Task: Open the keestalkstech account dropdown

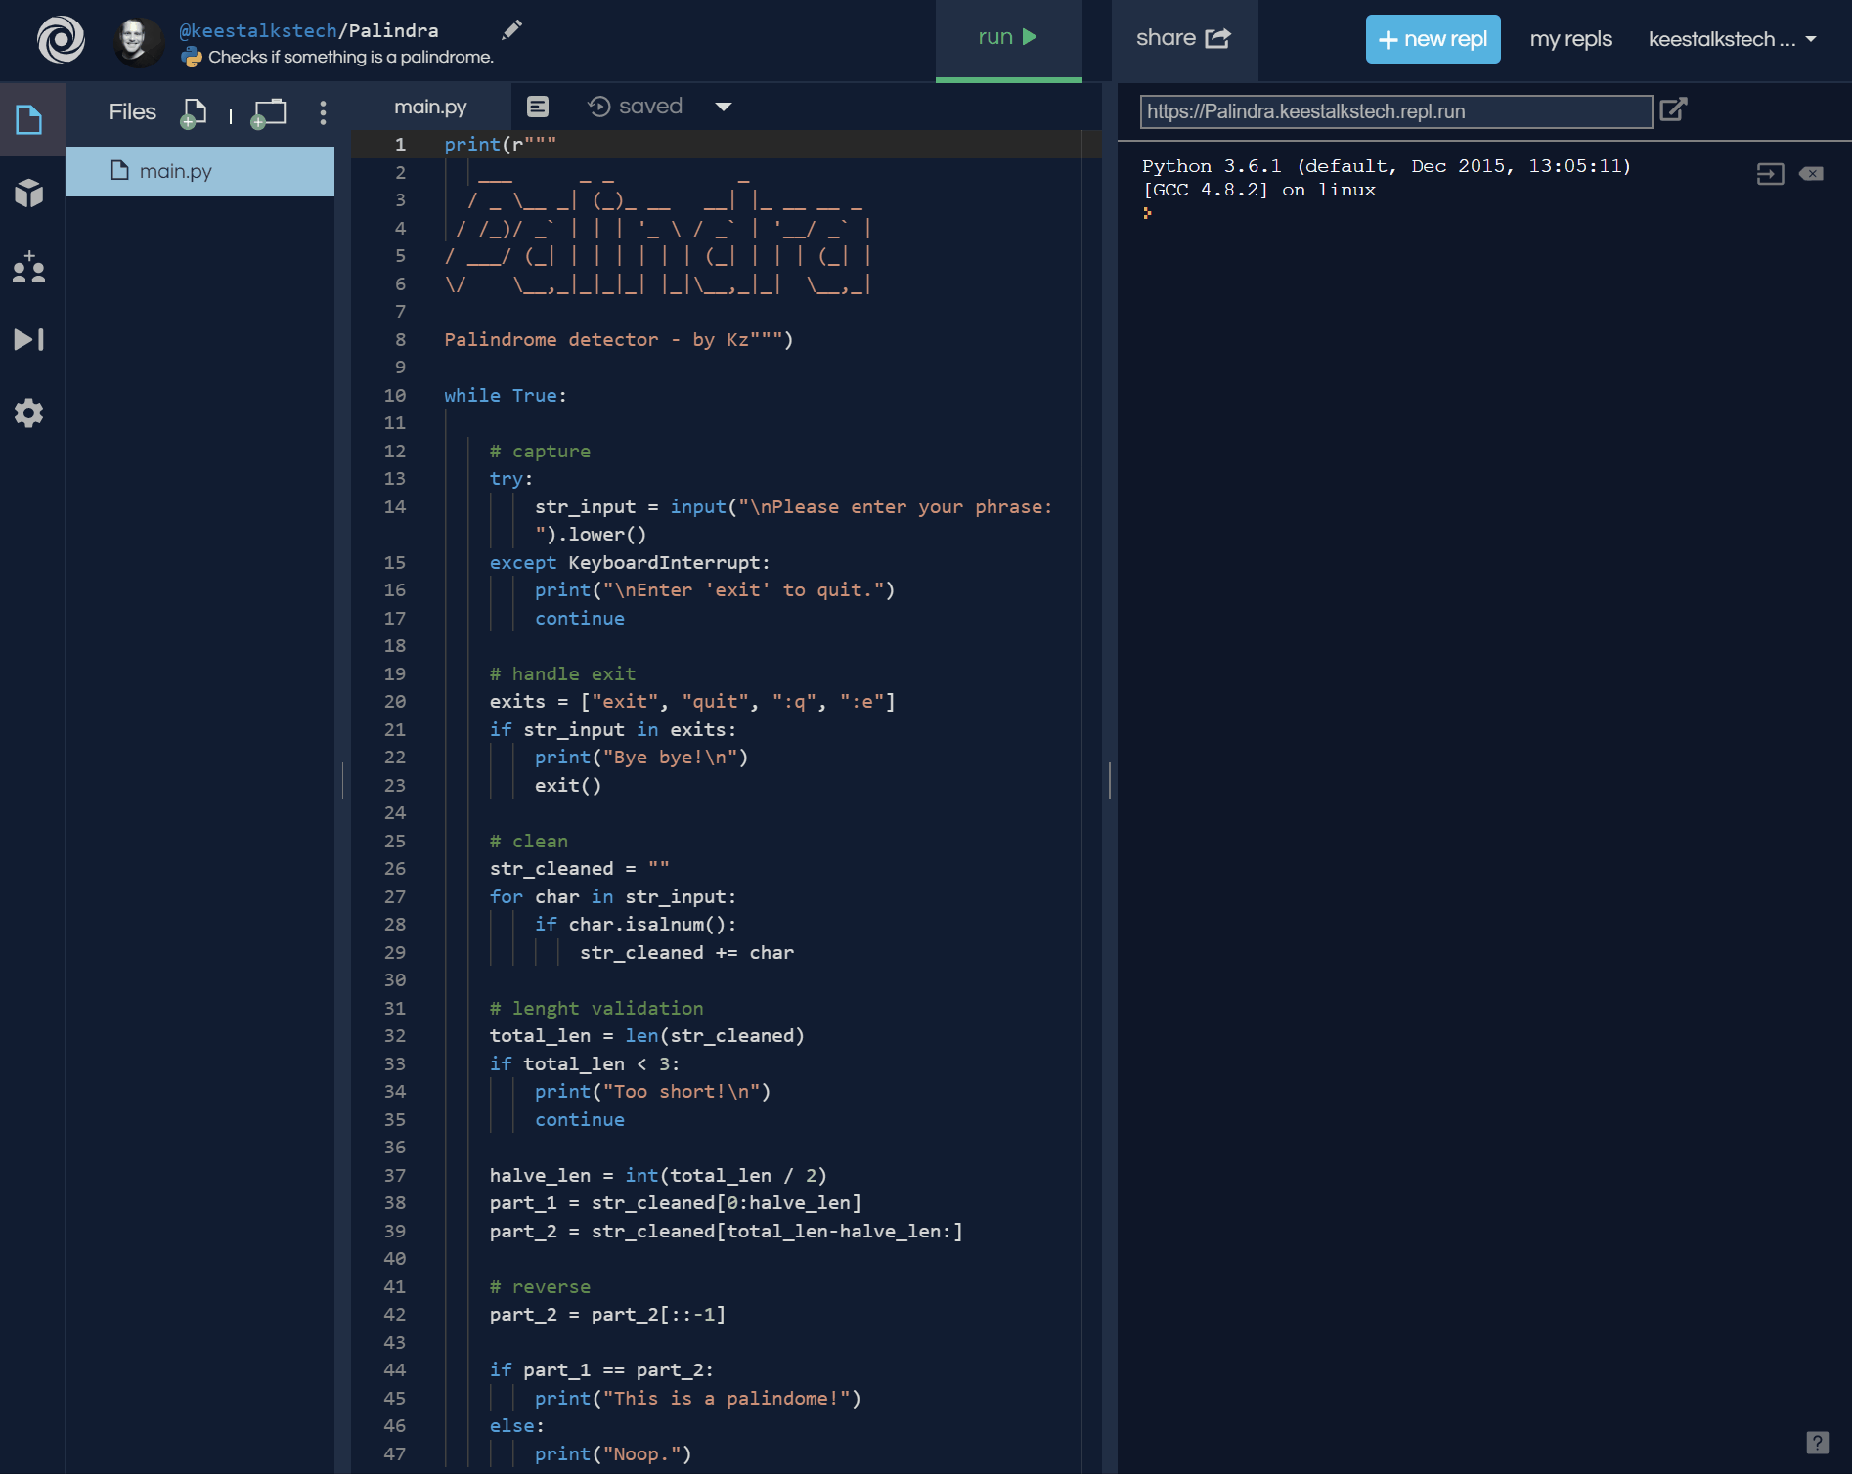Action: (1732, 39)
